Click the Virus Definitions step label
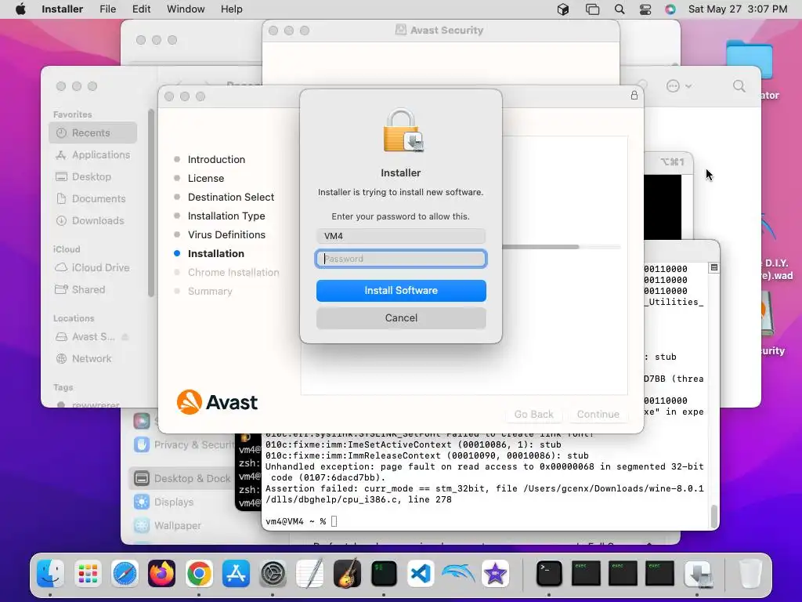Screen dimensions: 802x602 226,235
